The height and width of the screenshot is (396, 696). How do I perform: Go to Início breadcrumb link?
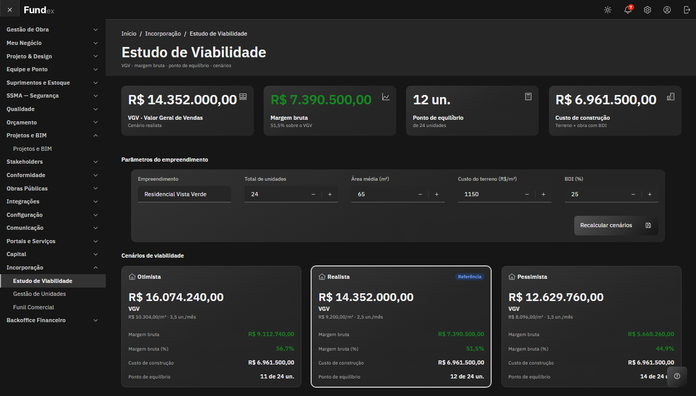click(x=129, y=34)
